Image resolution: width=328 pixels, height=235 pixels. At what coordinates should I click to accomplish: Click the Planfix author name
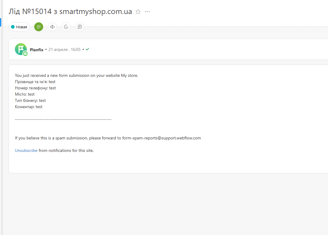click(37, 50)
